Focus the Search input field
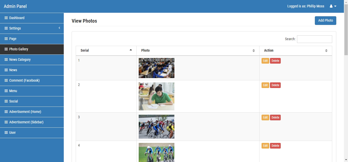The width and height of the screenshot is (348, 162). coord(314,39)
